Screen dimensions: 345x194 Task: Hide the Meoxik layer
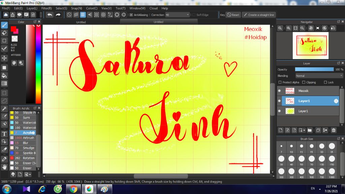click(279, 91)
